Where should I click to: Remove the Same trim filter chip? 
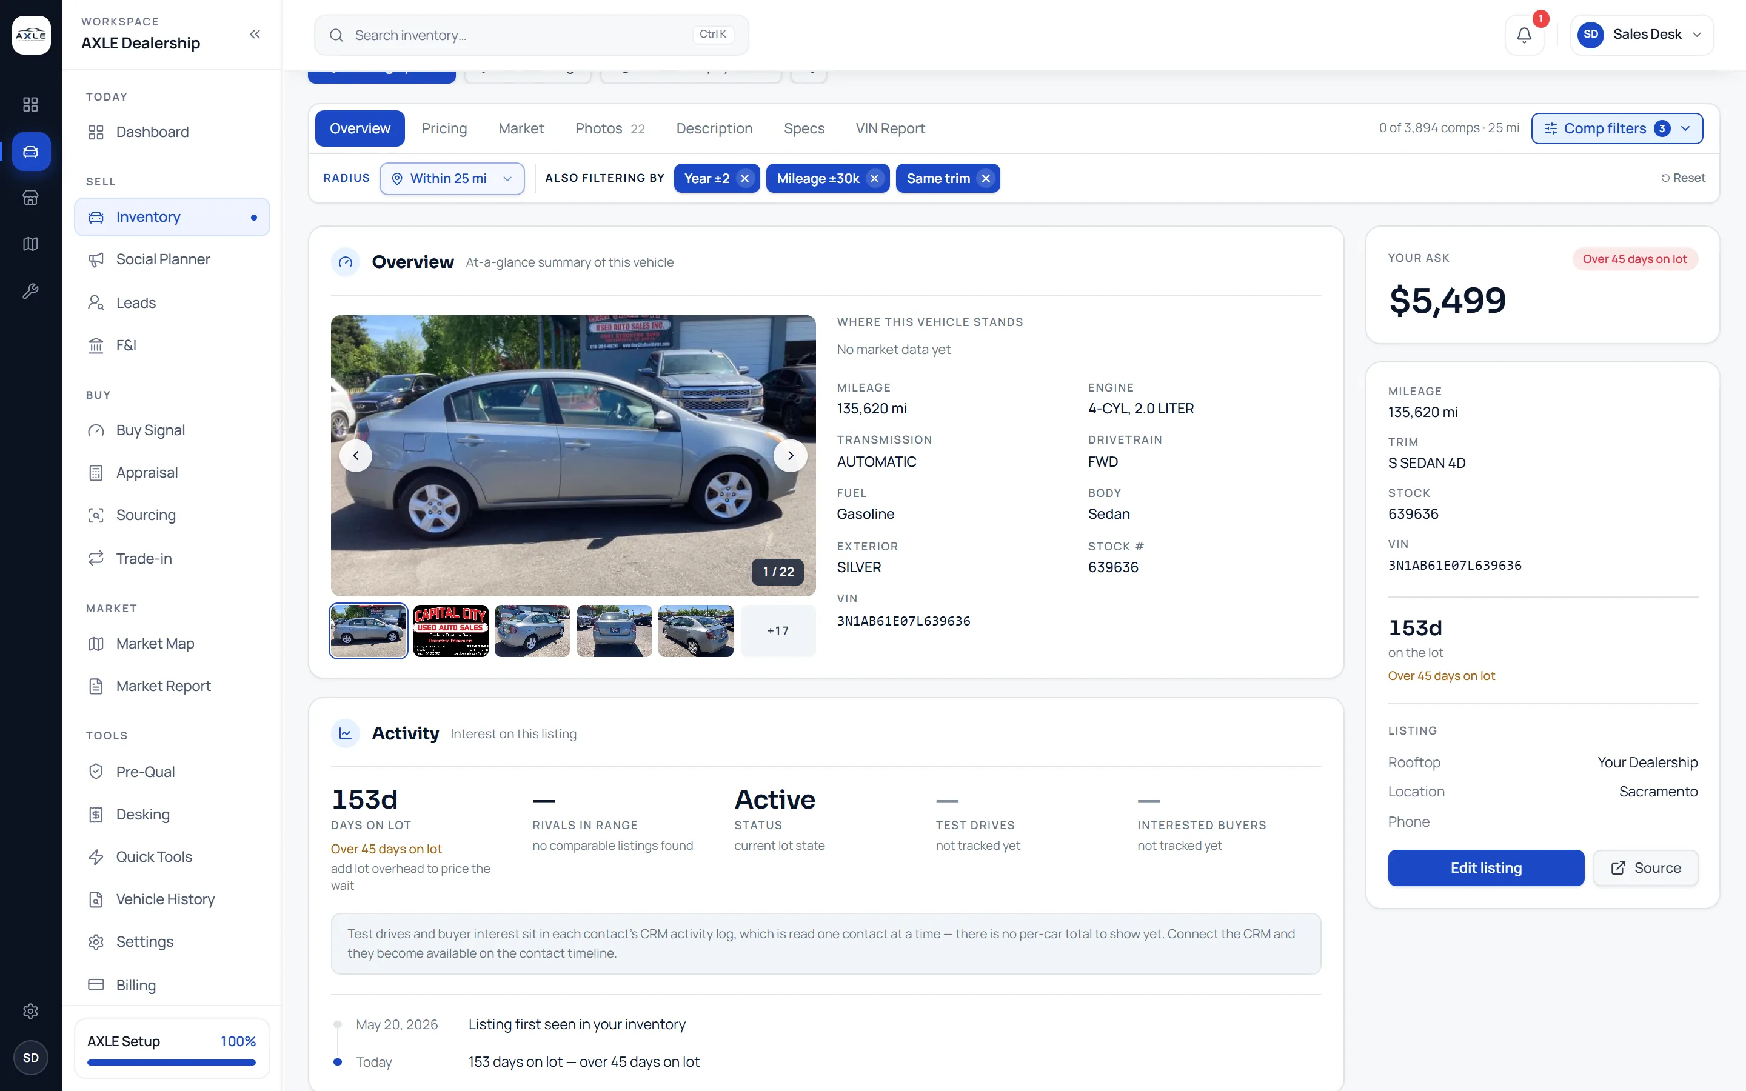pyautogui.click(x=986, y=178)
